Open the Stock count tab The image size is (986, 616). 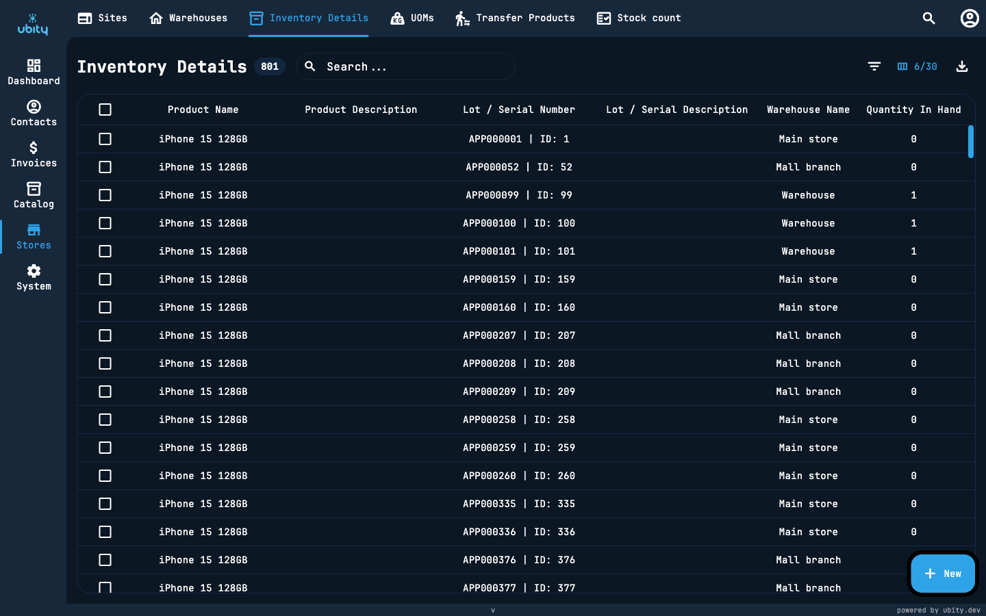639,18
